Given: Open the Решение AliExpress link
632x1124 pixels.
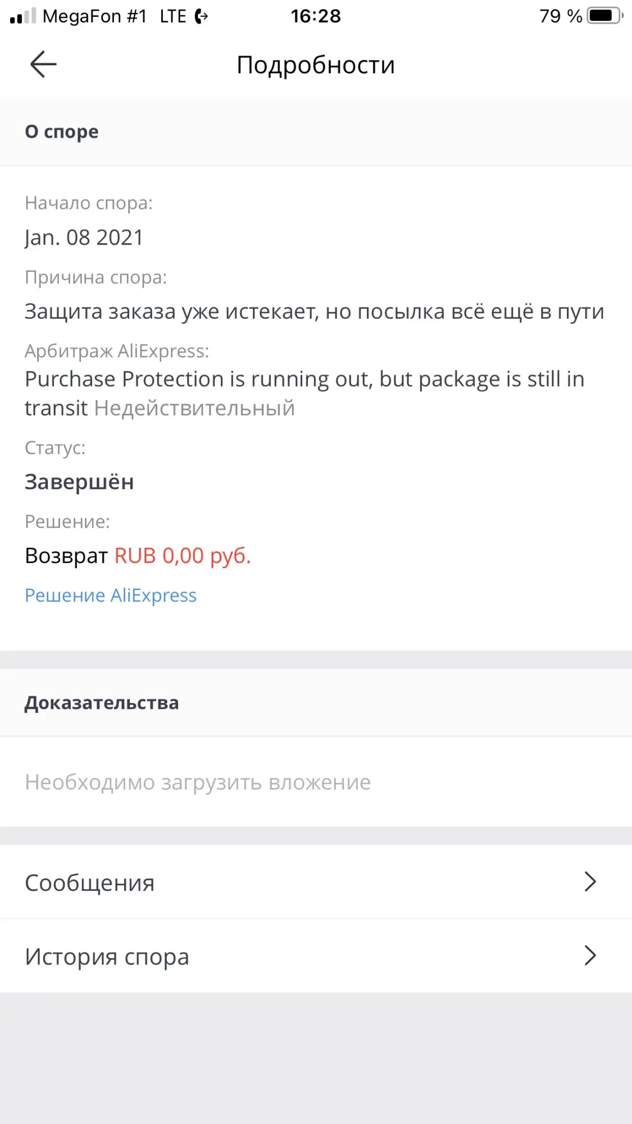Looking at the screenshot, I should pos(111,595).
